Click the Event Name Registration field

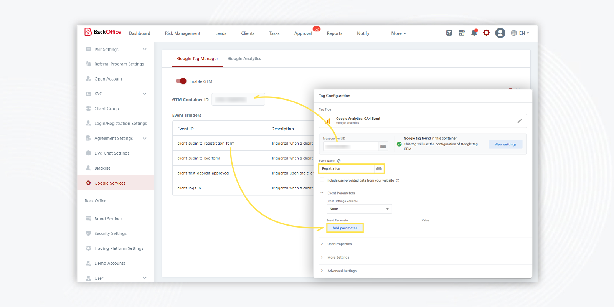coord(347,169)
